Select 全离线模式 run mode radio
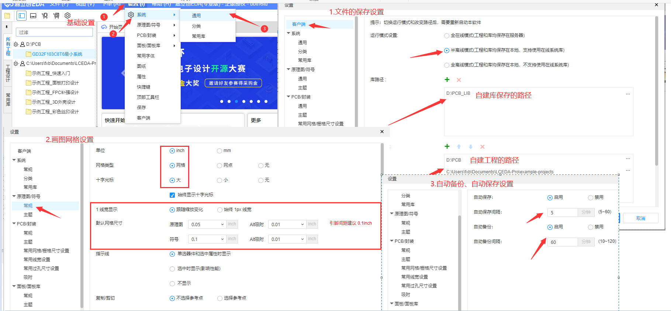The image size is (671, 311). tap(447, 65)
